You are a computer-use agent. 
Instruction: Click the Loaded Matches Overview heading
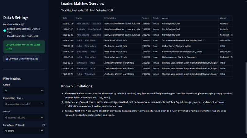(x=82, y=4)
